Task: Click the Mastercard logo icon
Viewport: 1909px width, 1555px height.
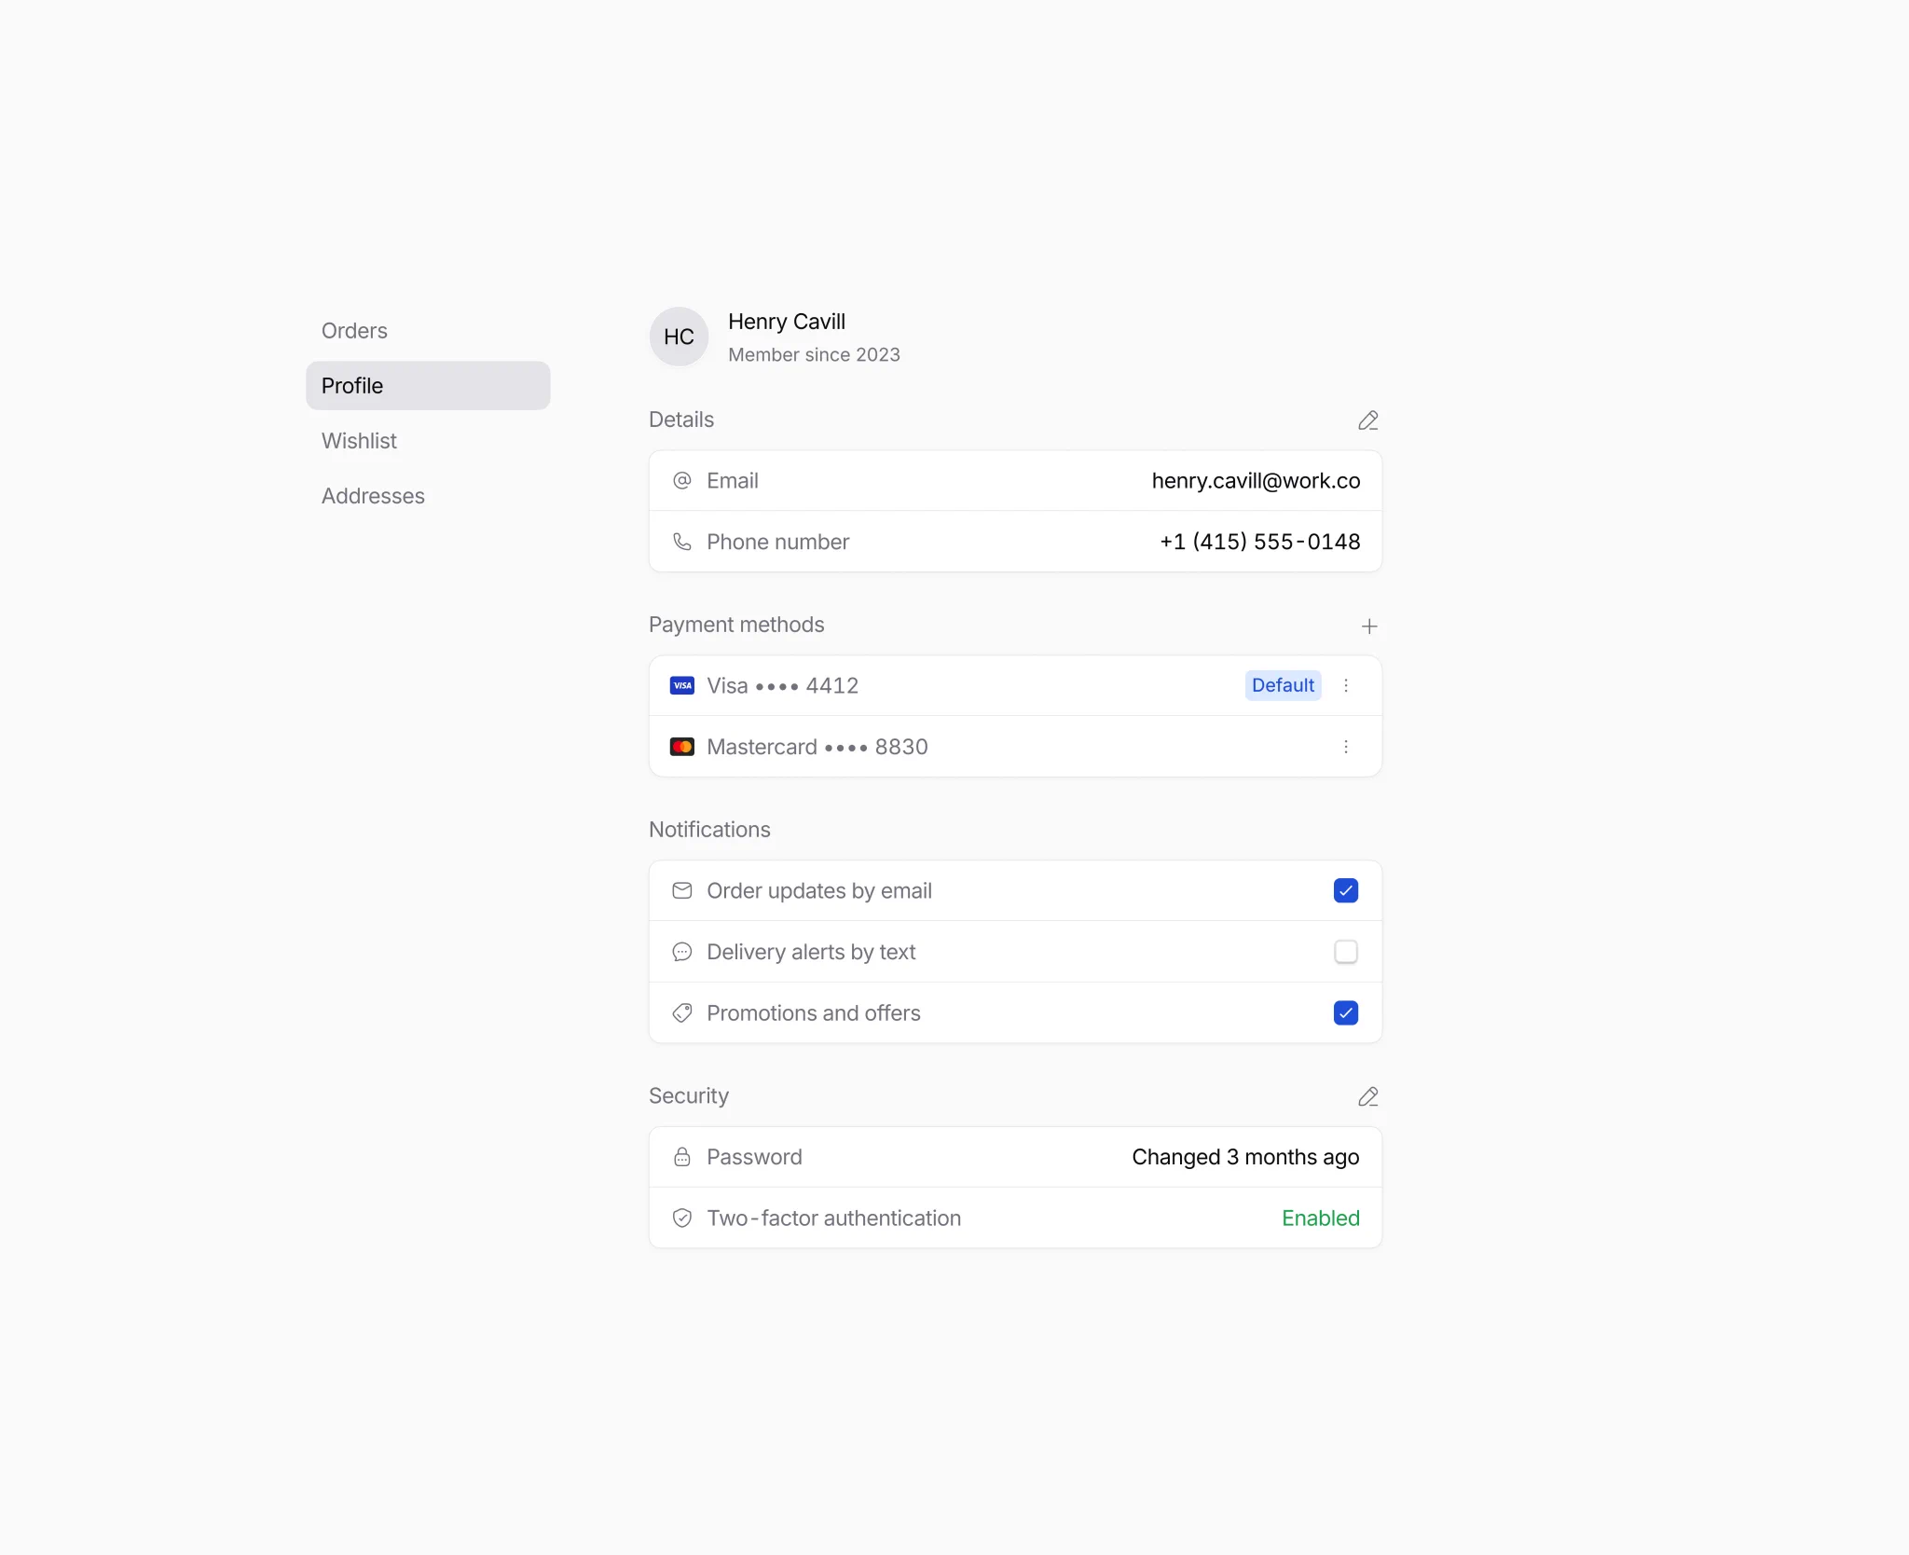Action: pyautogui.click(x=681, y=747)
